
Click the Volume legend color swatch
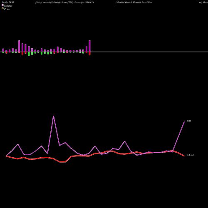coord(2,5)
